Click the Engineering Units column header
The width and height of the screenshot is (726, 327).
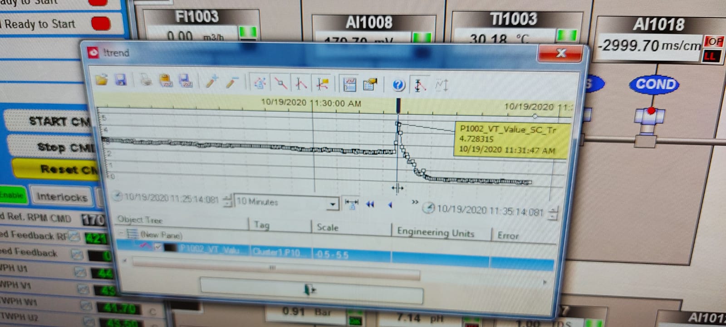[x=436, y=233]
